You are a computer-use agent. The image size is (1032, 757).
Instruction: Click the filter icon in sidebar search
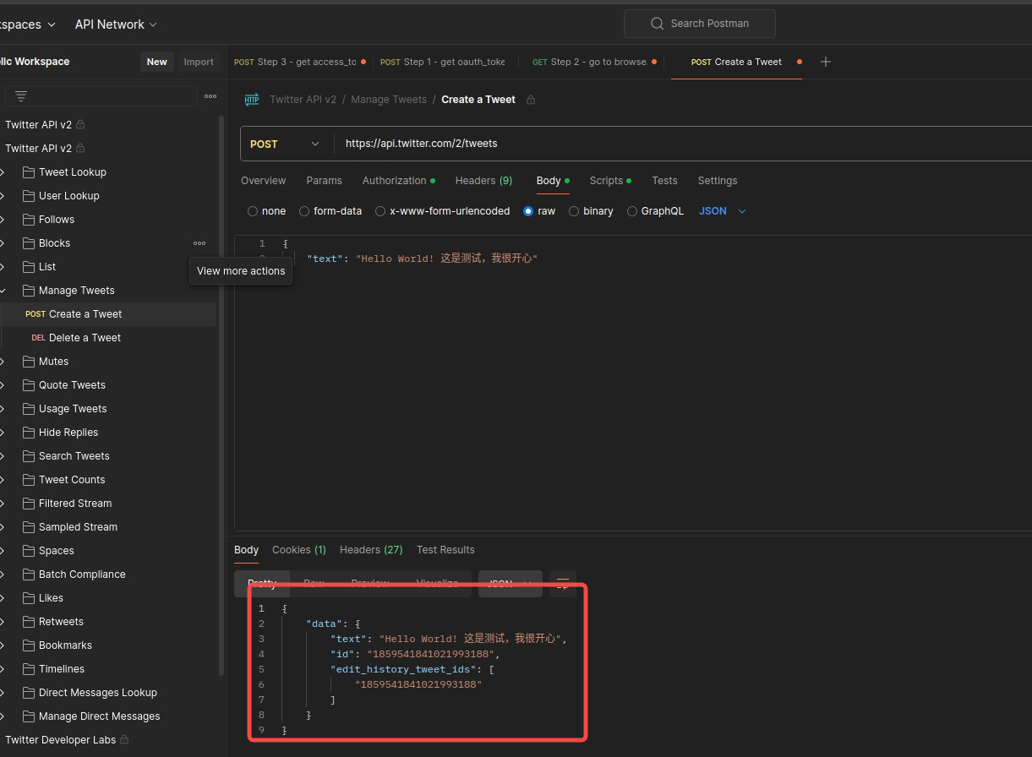tap(21, 96)
